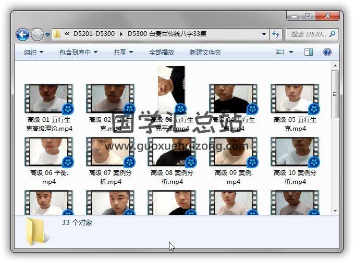Select the 高级 07 案例分析.mp4 thumbnail
Screen dimensions: 354x263
[x=111, y=152]
